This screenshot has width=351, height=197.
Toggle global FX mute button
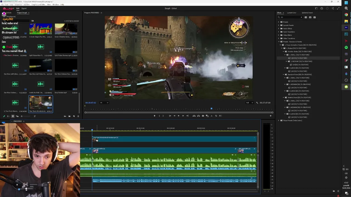point(212,116)
